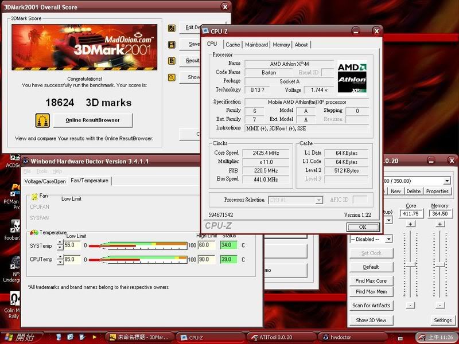Click the fan icon in Hardware Doctor Fan group
459x344 pixels.
coord(34,197)
